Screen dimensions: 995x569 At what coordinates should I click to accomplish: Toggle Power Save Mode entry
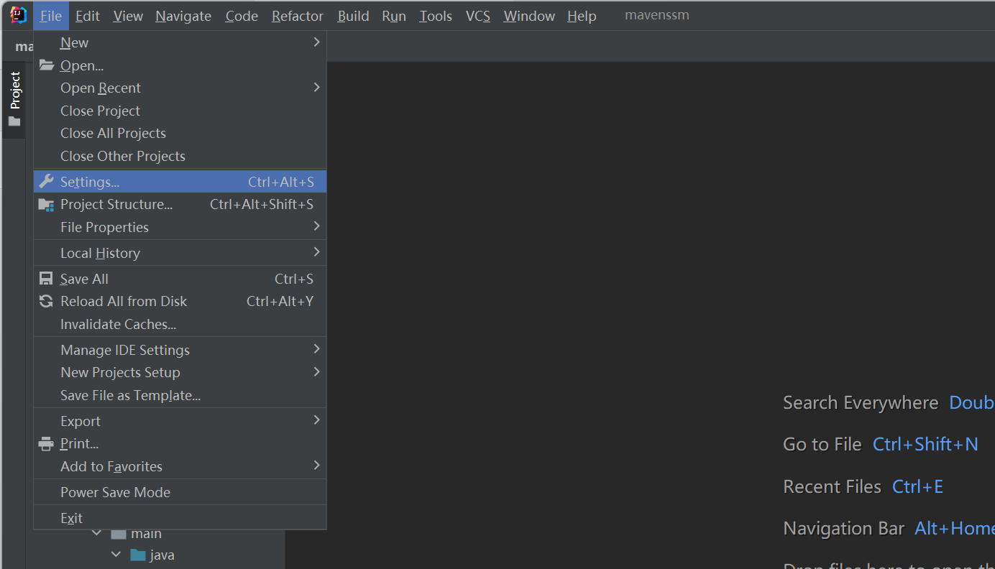180,492
